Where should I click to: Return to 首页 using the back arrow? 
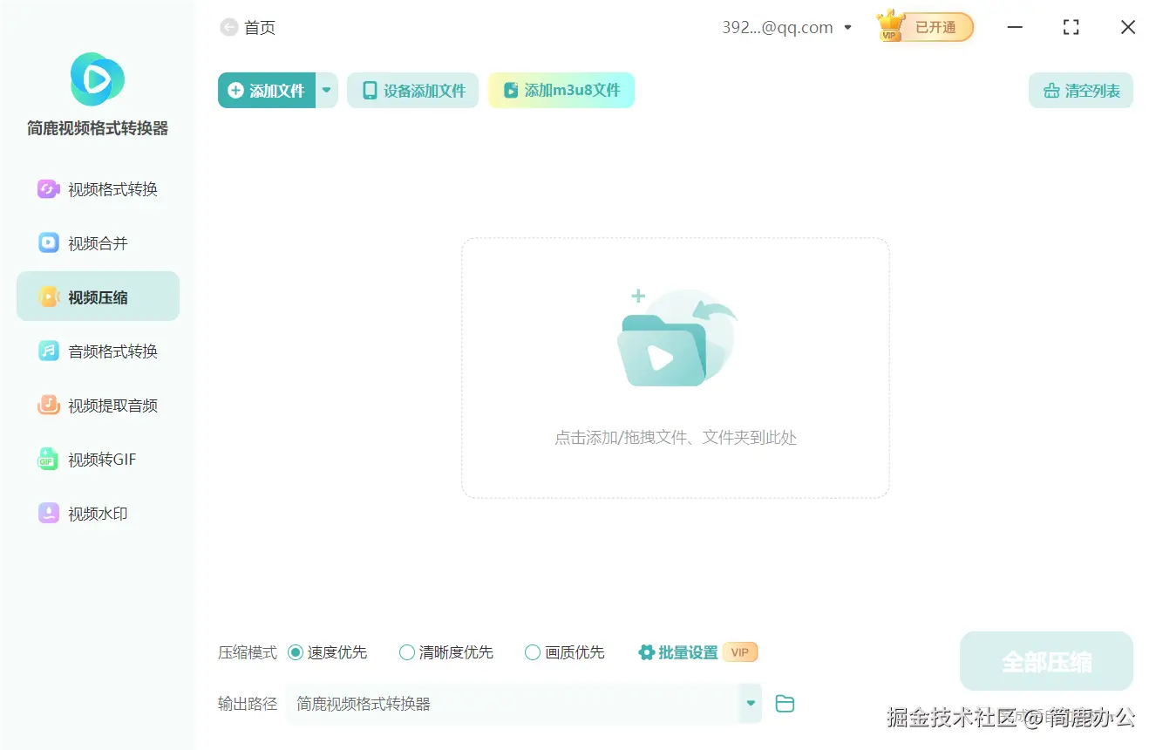point(228,27)
